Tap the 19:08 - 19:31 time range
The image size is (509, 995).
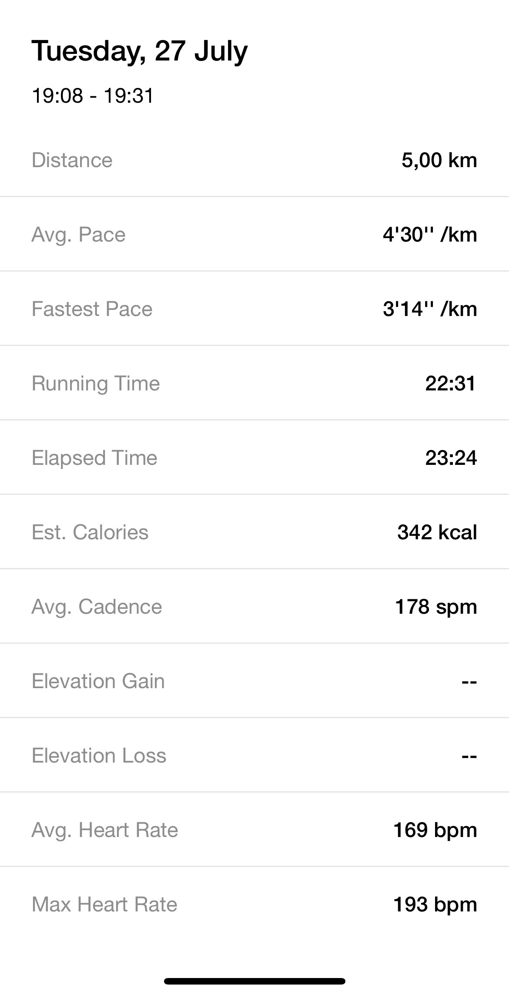tap(93, 96)
